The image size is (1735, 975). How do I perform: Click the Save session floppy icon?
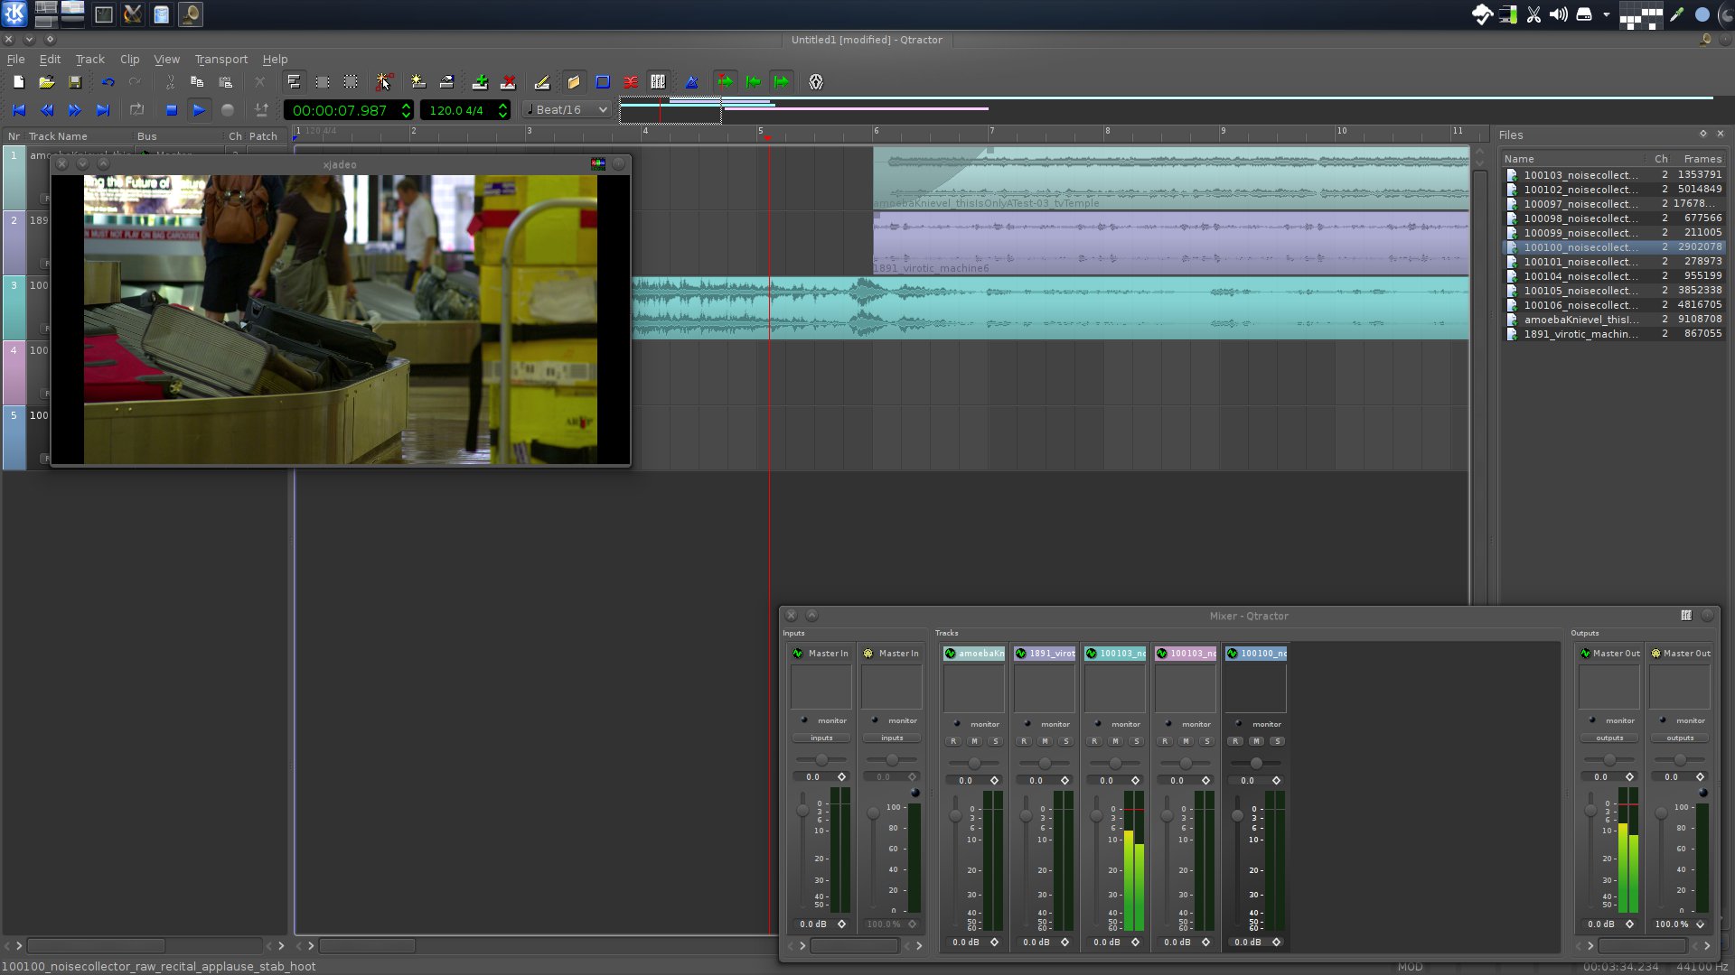coord(75,82)
